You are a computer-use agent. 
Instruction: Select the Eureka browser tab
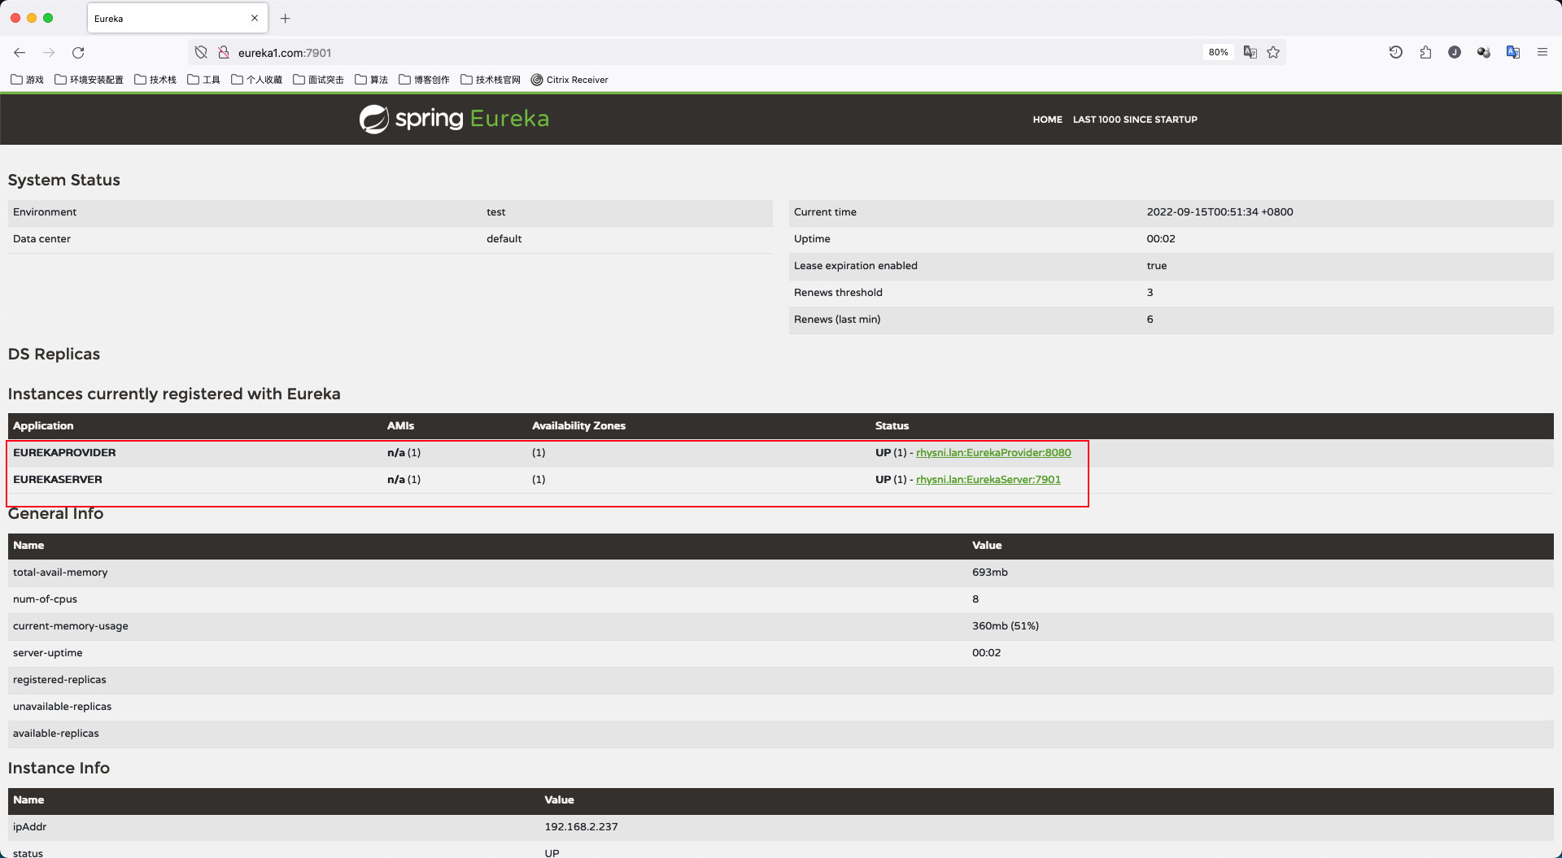coord(177,18)
